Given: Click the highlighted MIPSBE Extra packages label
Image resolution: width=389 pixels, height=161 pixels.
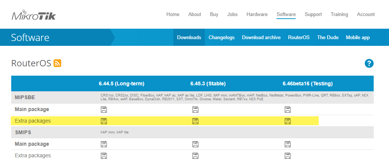Looking at the screenshot, I should tap(33, 121).
